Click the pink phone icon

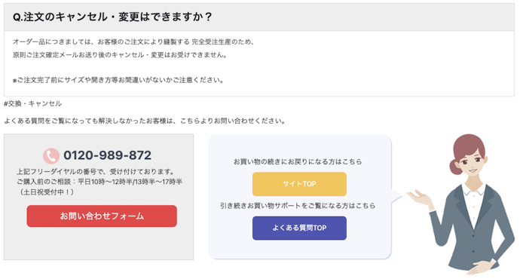pyautogui.click(x=51, y=155)
